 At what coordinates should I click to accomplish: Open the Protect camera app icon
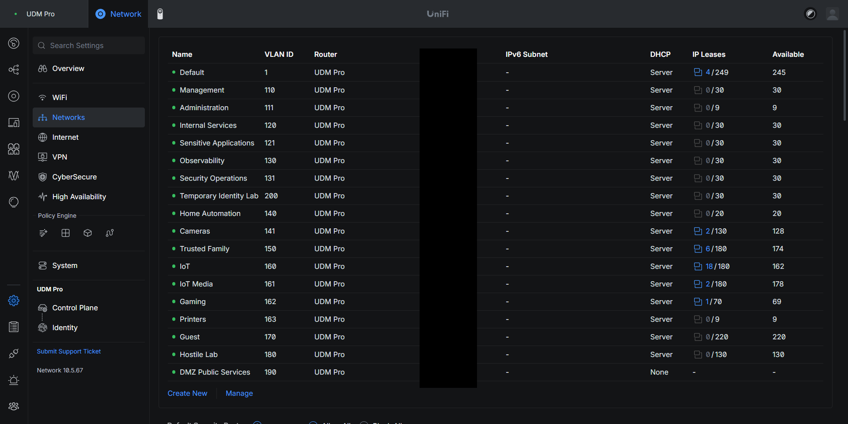pyautogui.click(x=160, y=14)
